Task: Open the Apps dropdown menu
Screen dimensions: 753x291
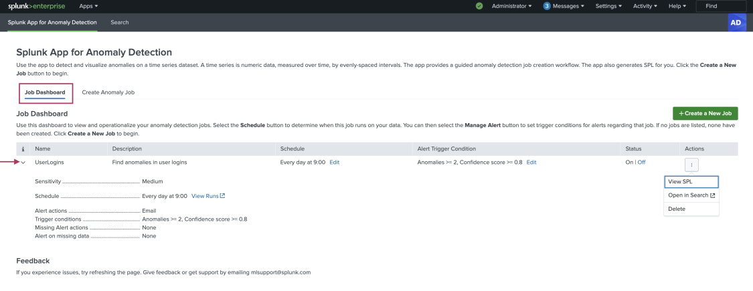Action: 88,6
